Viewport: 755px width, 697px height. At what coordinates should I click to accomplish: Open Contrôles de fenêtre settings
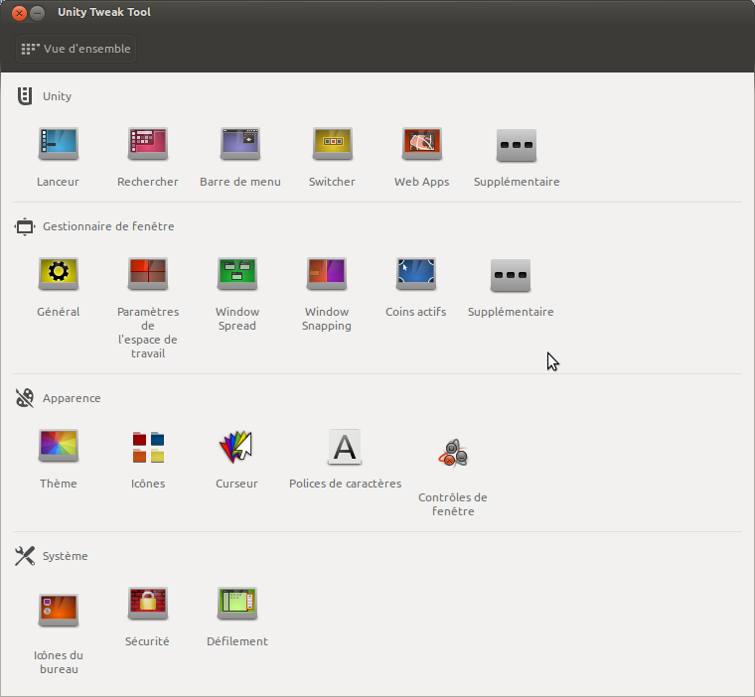(452, 455)
